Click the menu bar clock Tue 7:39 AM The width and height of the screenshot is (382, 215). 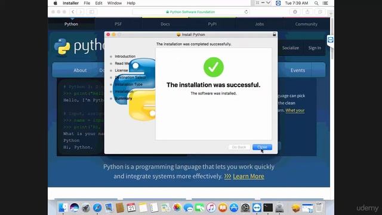[297, 3]
